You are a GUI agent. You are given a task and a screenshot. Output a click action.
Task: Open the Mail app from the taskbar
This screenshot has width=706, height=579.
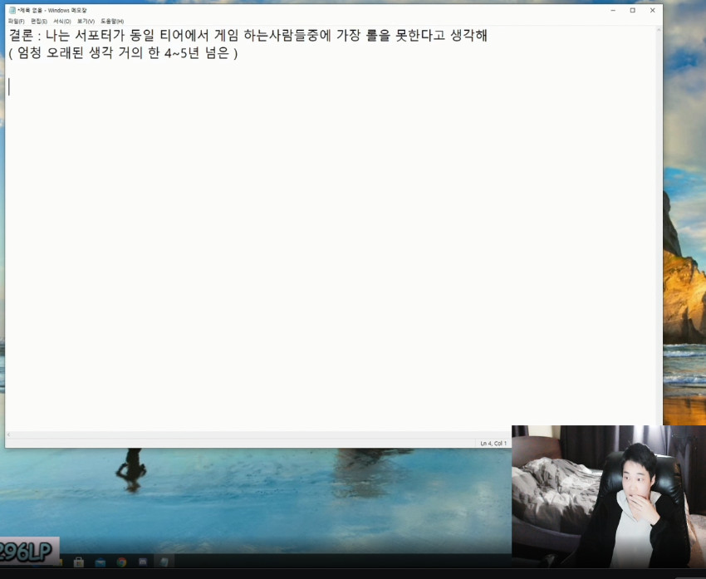coord(100,562)
